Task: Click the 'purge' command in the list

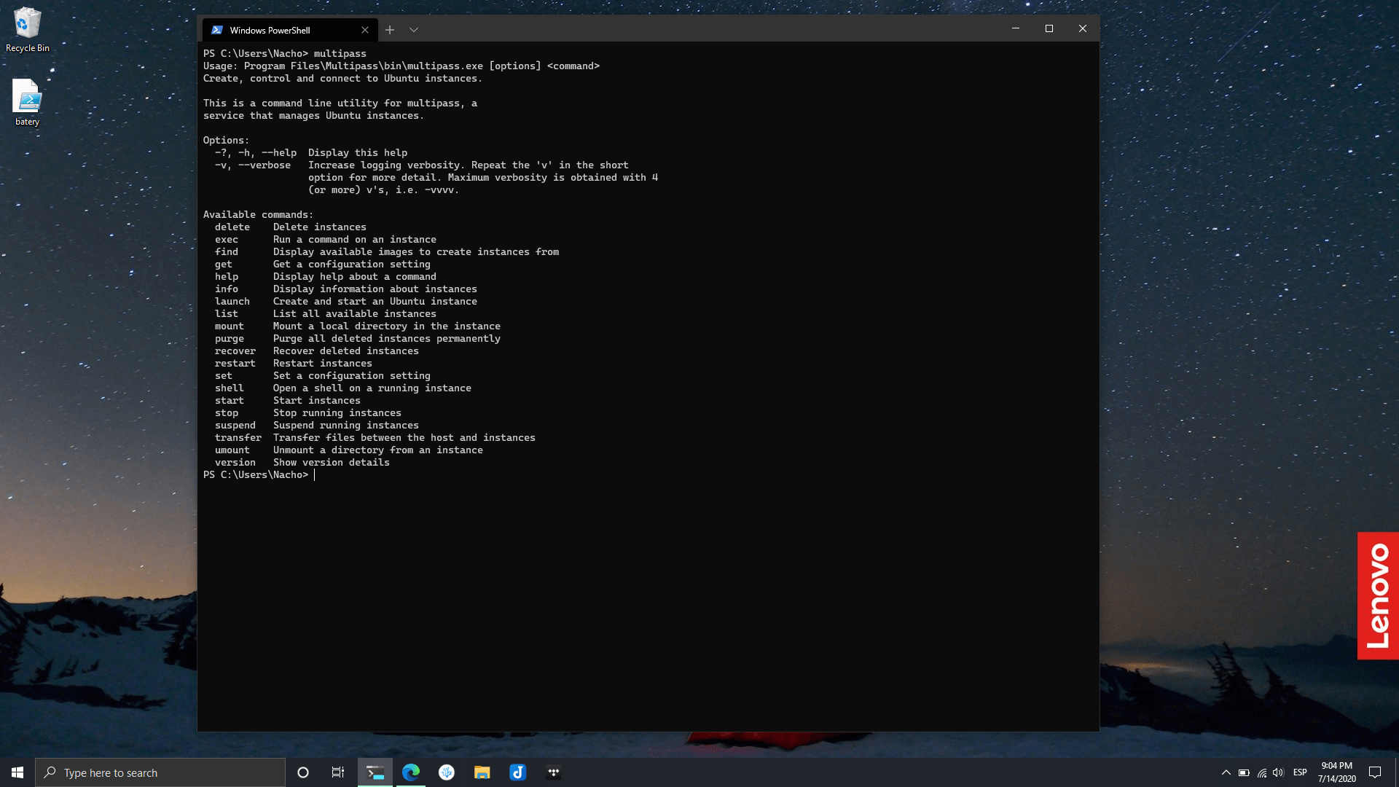Action: click(x=230, y=339)
